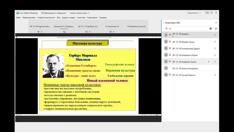234x132 pixels.
Task: Click the participant search input field
Action: coord(188,29)
